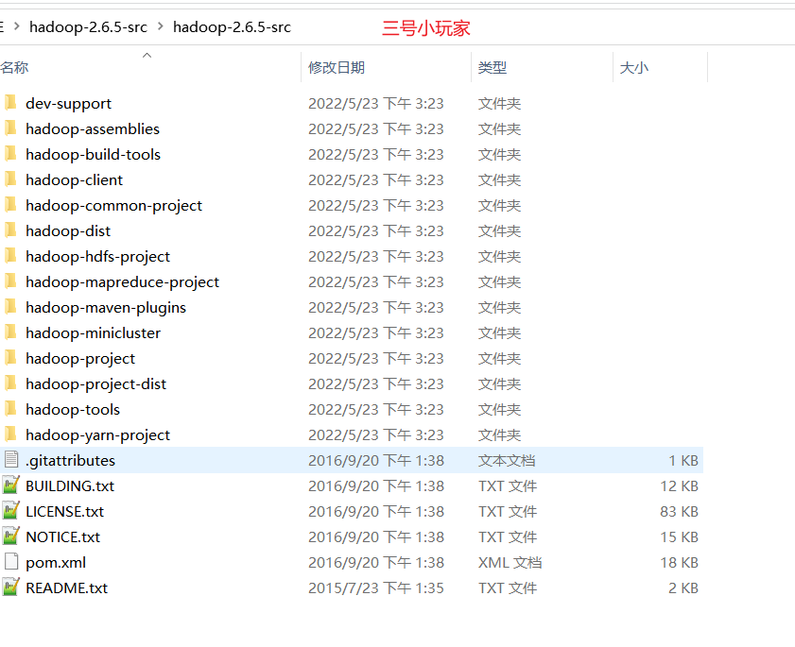The width and height of the screenshot is (795, 647).
Task: Select the pom.xml file name
Action: 56,562
